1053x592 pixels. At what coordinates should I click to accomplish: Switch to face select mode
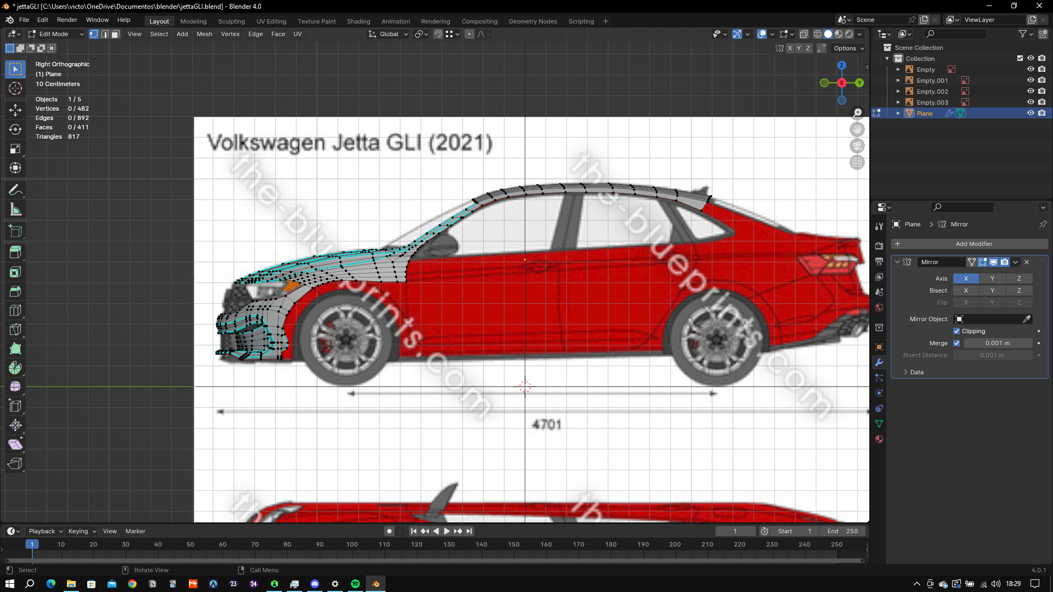coord(116,34)
